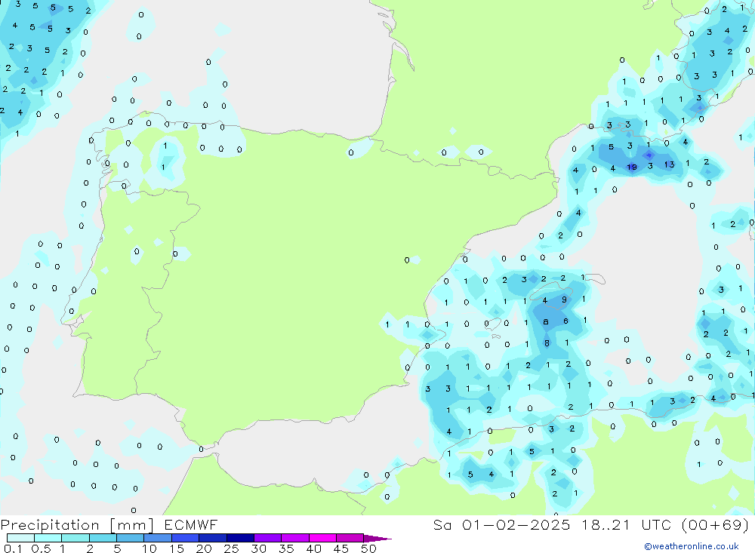755x553 pixels.
Task: Select the 5–10 mm legend color swatch
Action: [130, 538]
